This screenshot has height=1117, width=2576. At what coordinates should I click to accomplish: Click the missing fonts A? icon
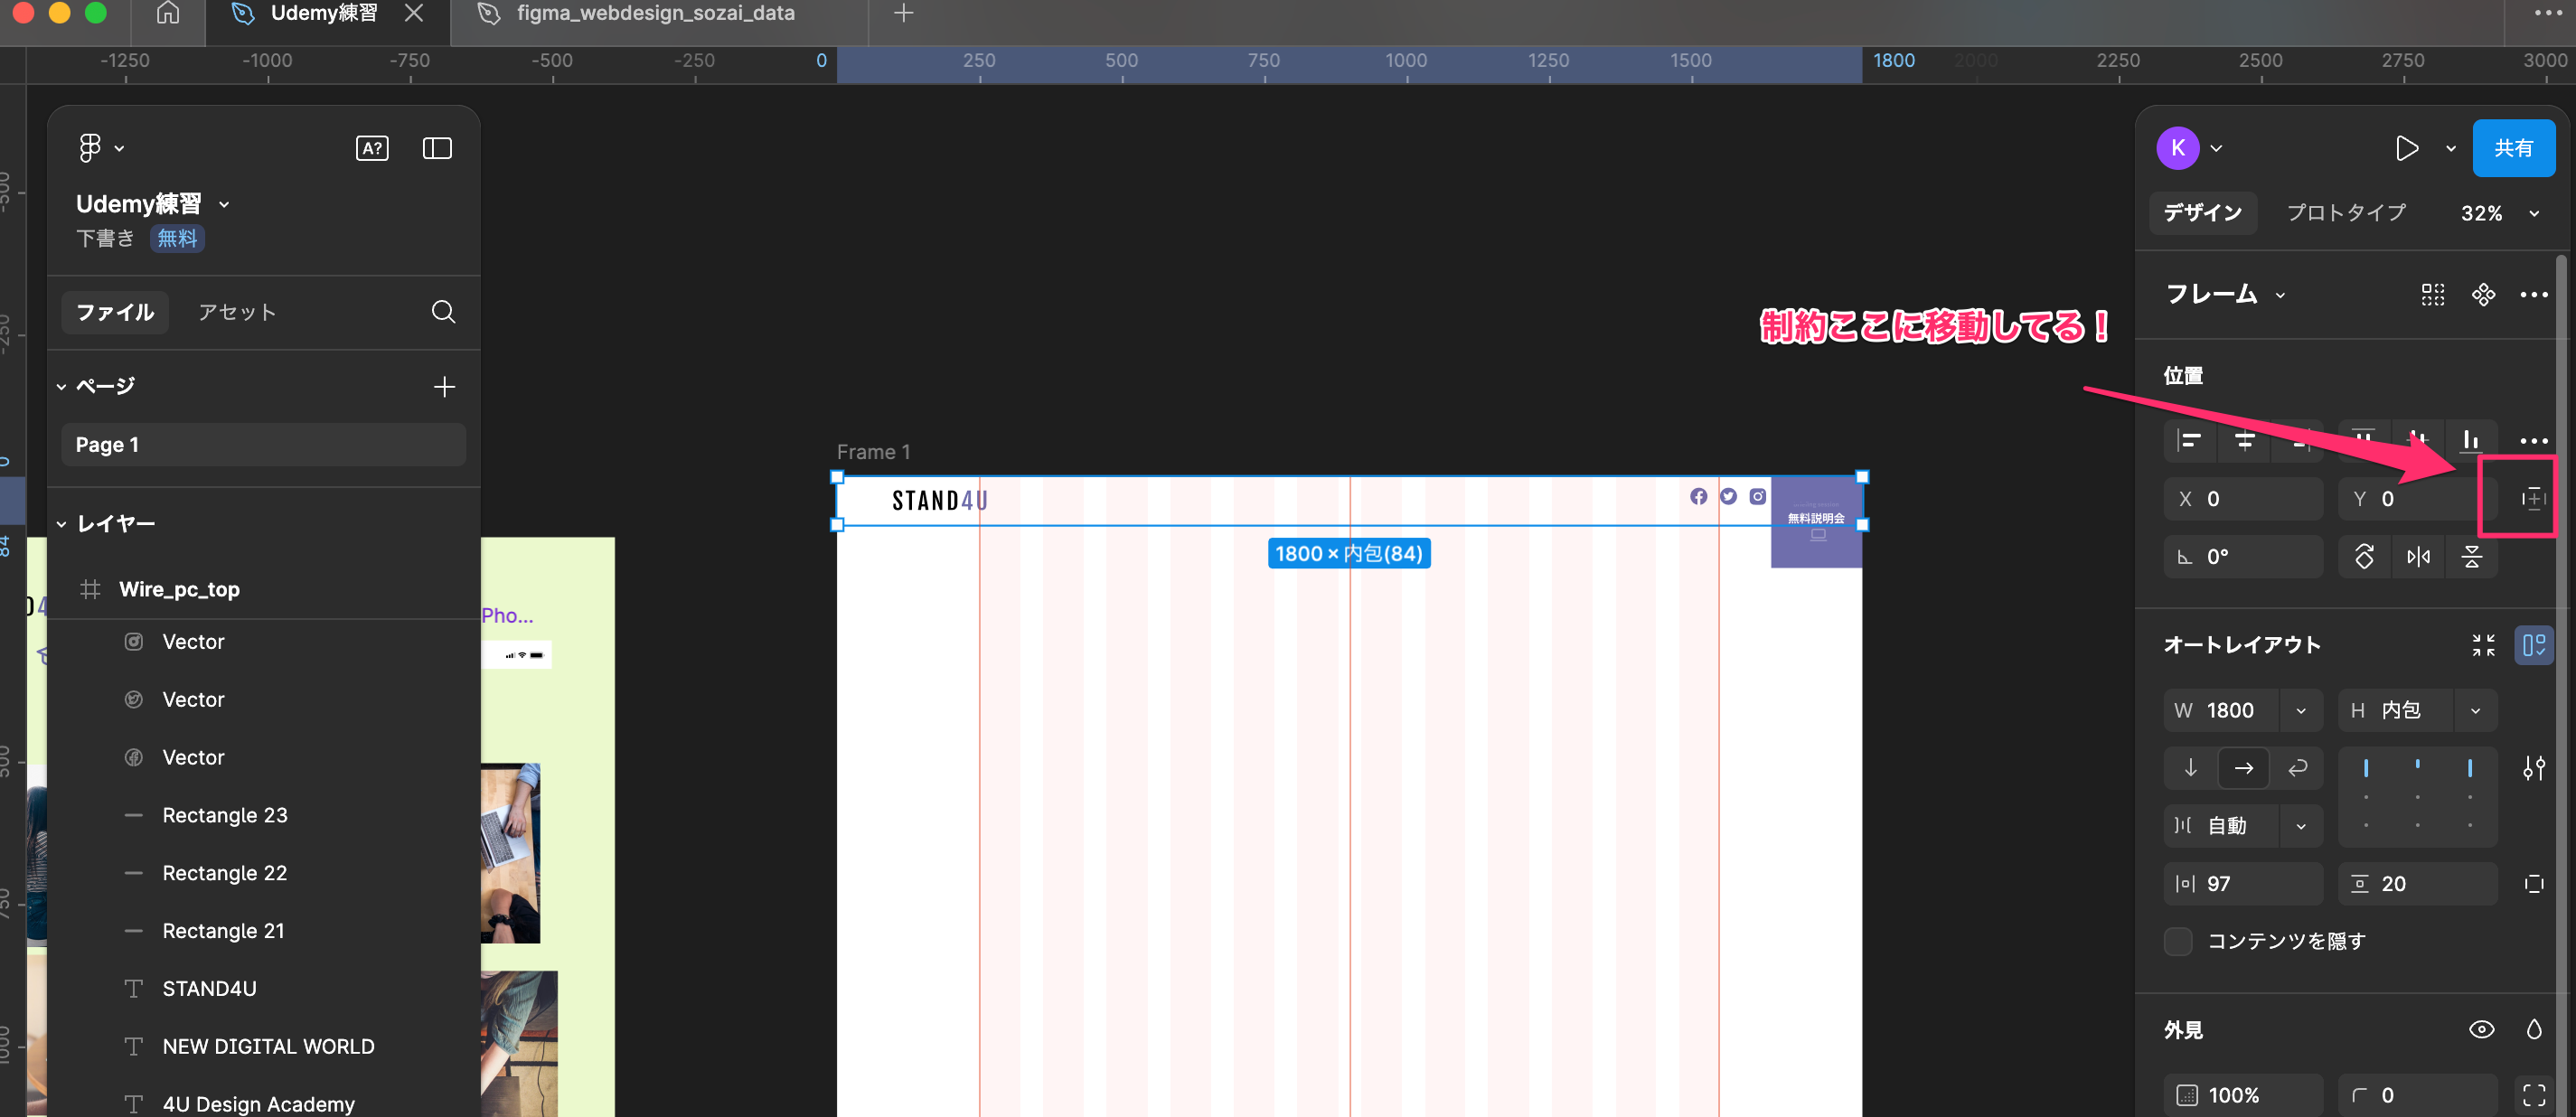[372, 148]
